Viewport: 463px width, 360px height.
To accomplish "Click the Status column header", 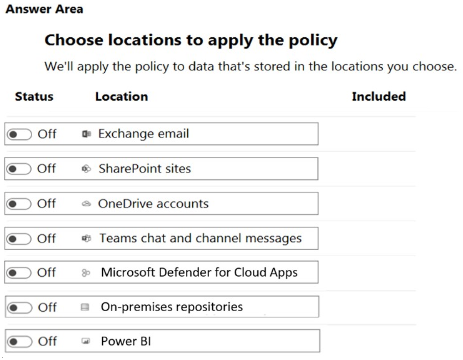I will (34, 96).
